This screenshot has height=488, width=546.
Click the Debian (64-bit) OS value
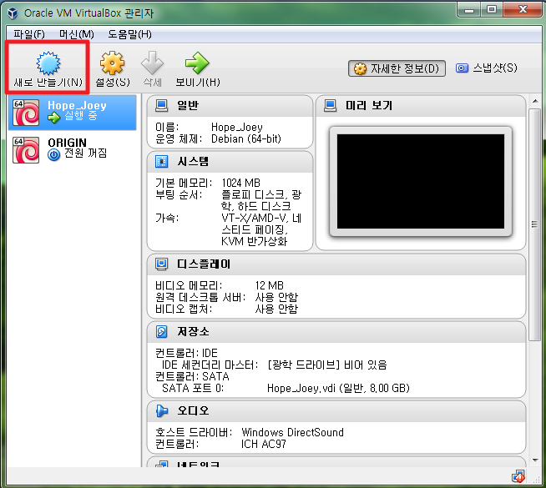[246, 138]
